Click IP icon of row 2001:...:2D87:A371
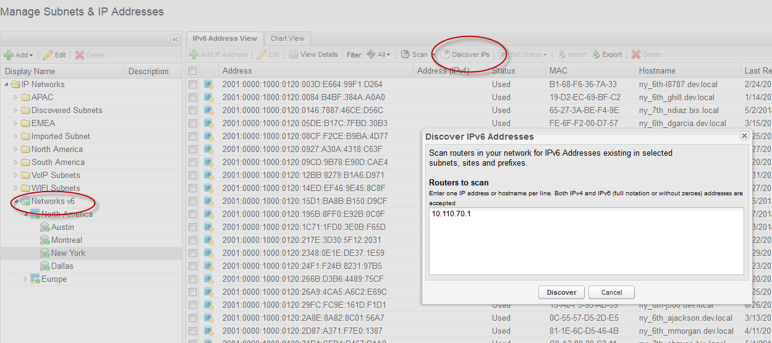The image size is (772, 343). (x=209, y=331)
